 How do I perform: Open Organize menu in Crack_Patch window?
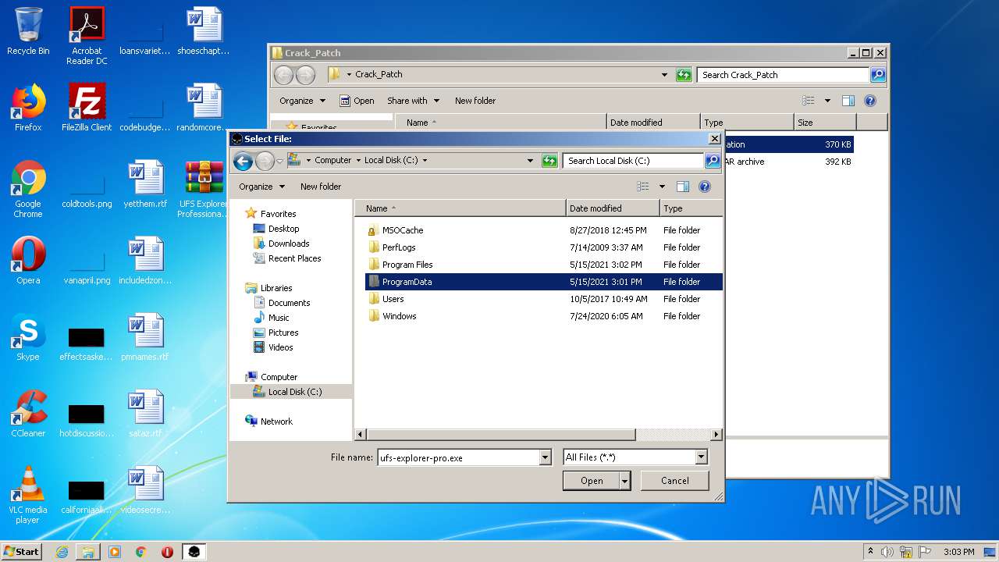pos(301,101)
